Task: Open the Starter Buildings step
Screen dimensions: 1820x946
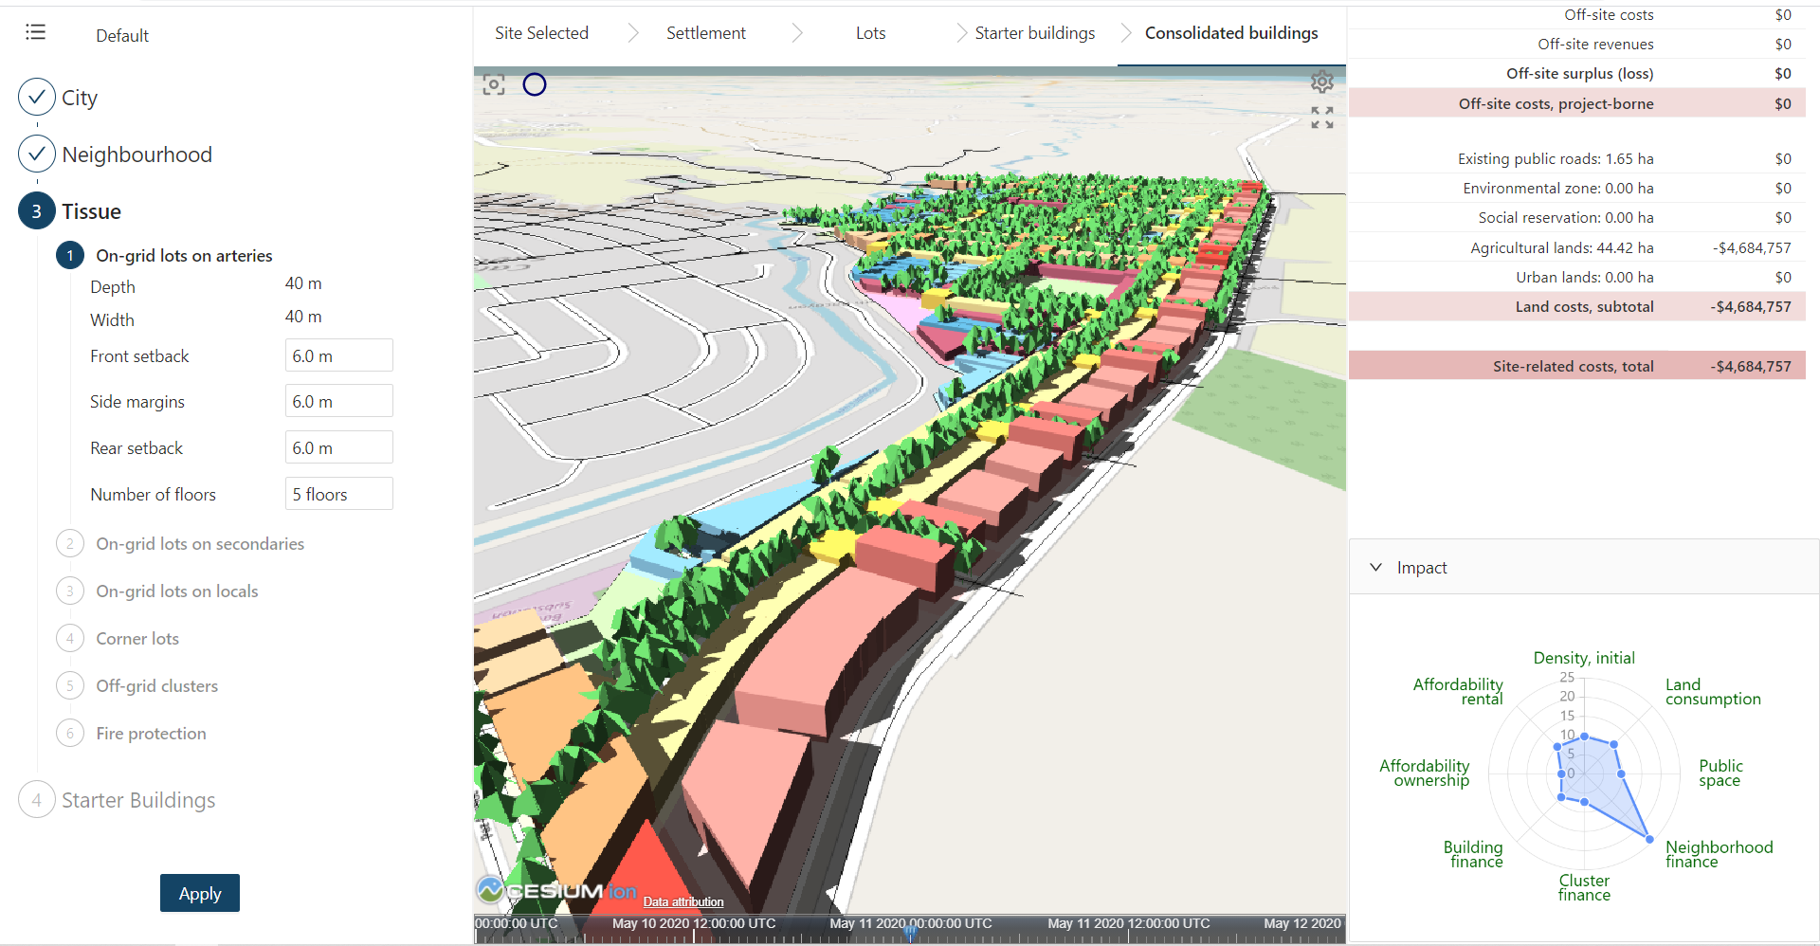Action: [138, 800]
